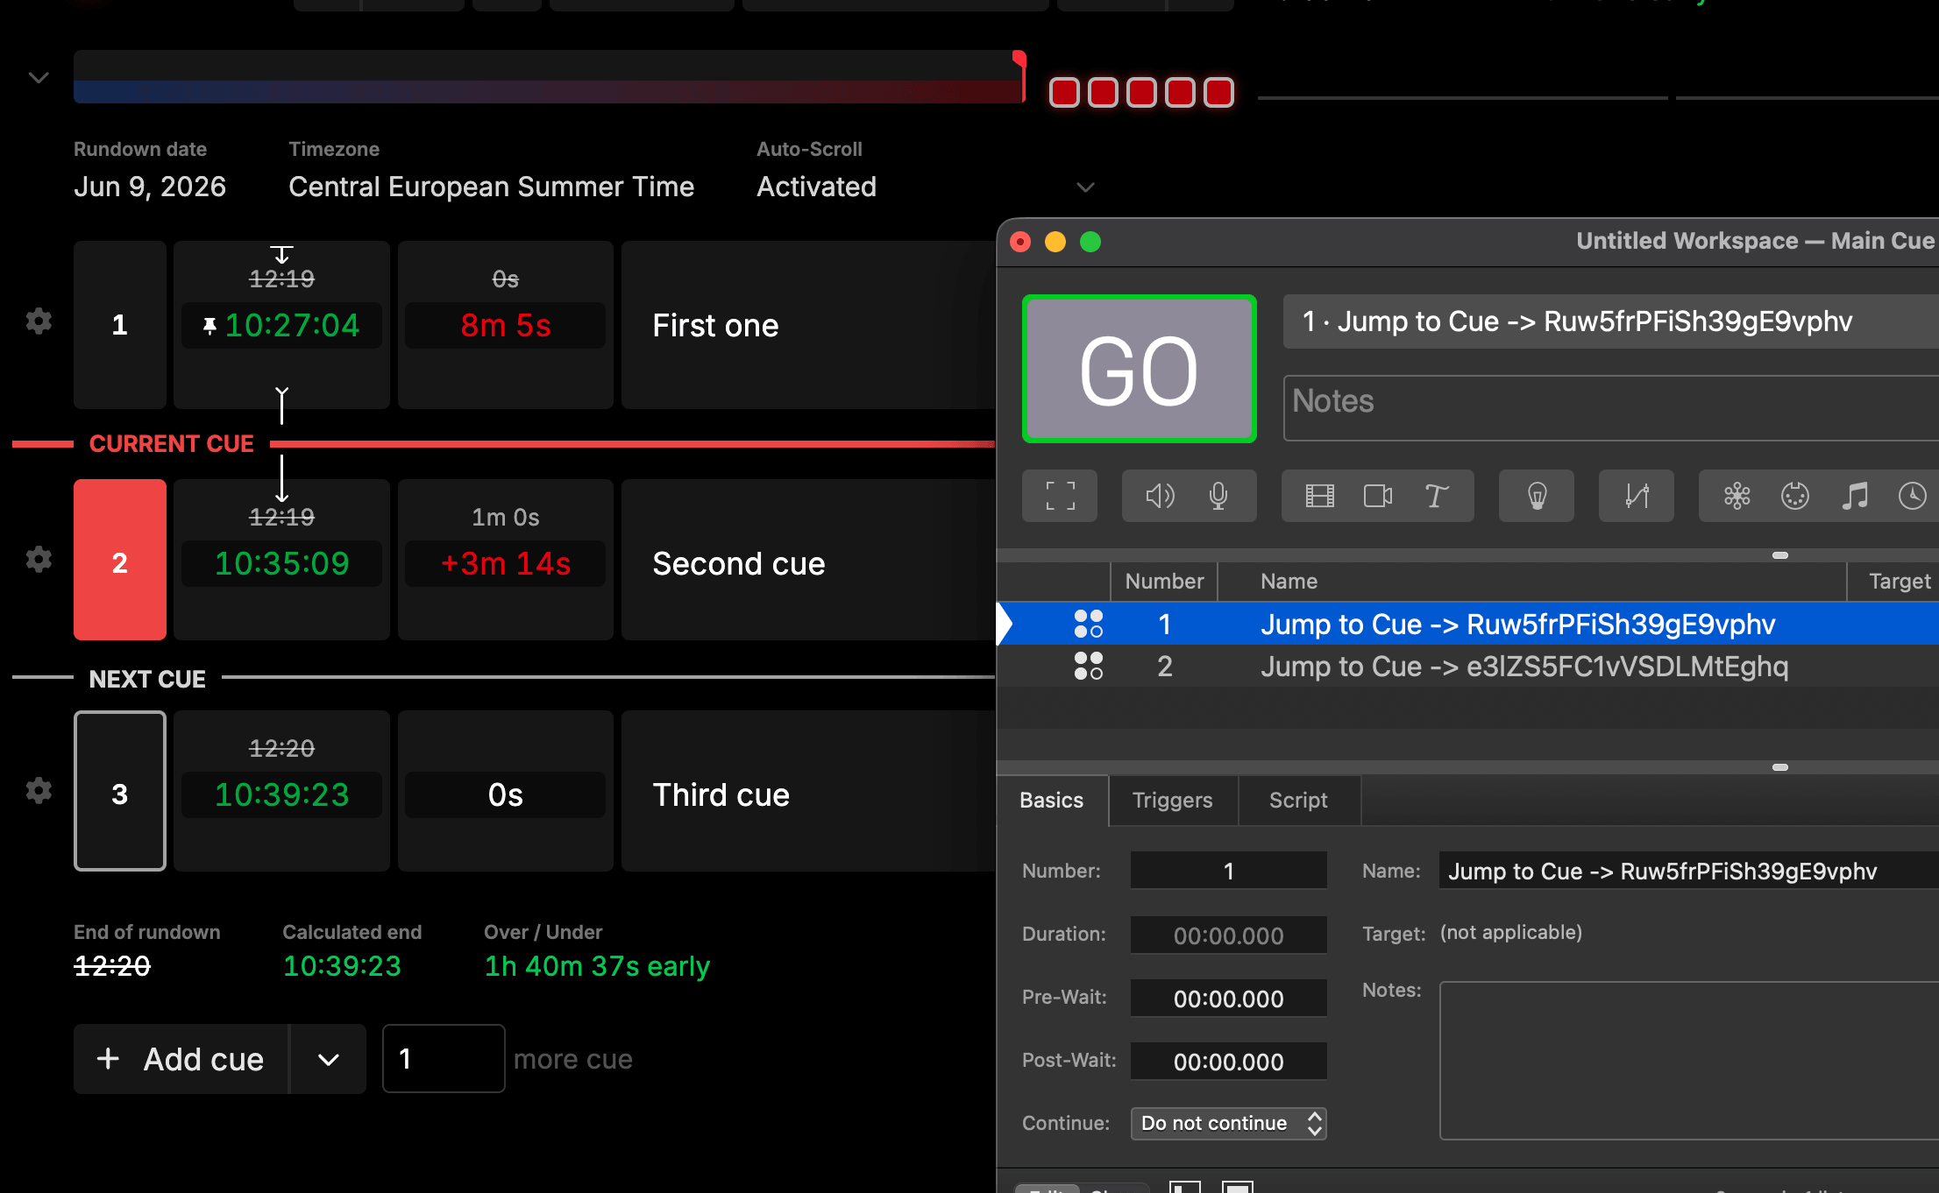Select the next cue number 3 box
1939x1193 pixels.
coord(120,791)
